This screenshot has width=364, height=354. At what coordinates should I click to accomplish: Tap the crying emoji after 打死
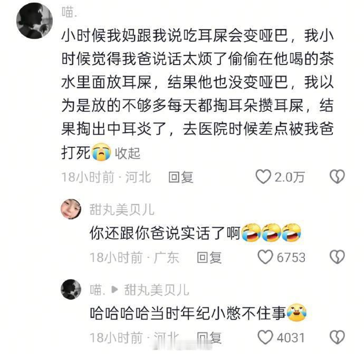(x=101, y=152)
